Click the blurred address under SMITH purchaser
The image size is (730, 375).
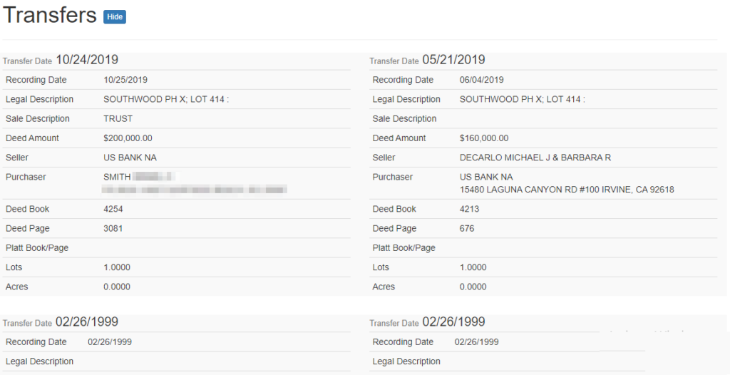[194, 190]
